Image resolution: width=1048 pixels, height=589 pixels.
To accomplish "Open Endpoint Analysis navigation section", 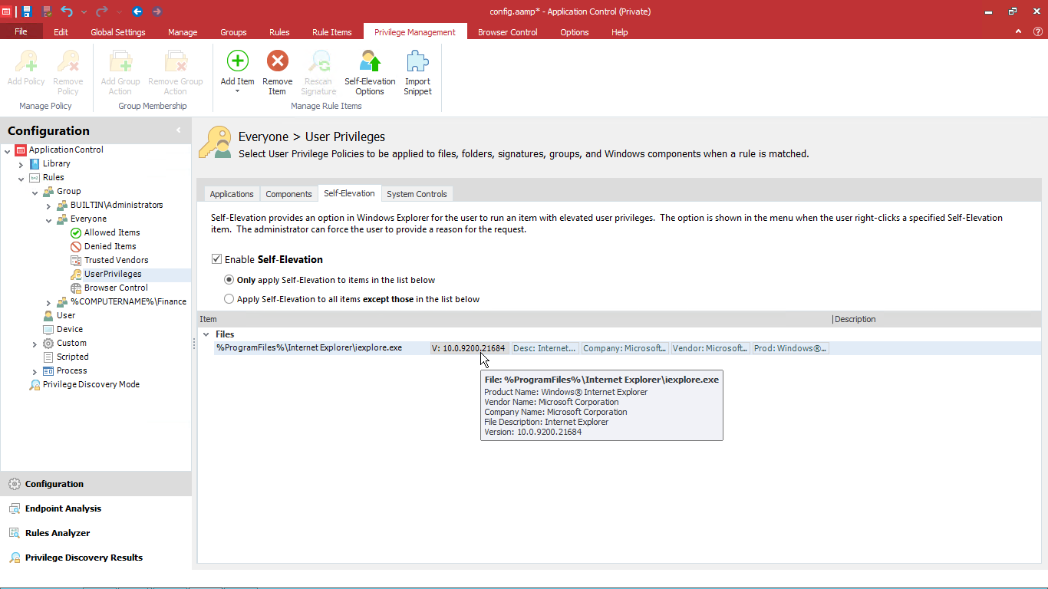I will (63, 508).
